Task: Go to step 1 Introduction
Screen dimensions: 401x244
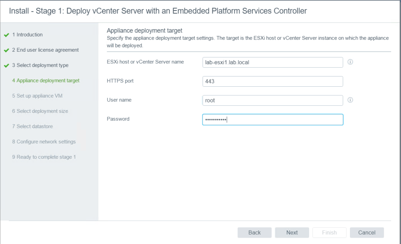Action: click(27, 35)
